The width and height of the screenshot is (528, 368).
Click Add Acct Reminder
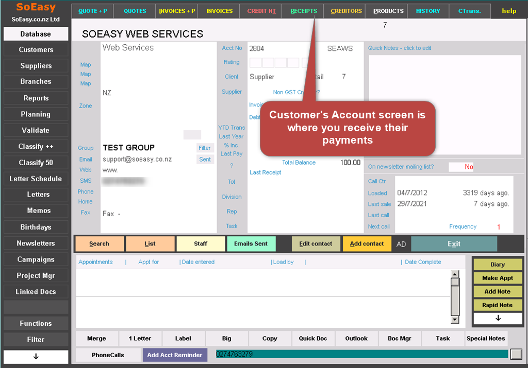175,355
